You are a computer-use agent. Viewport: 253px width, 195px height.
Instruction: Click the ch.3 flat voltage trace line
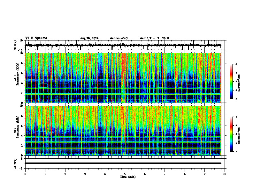(123, 163)
